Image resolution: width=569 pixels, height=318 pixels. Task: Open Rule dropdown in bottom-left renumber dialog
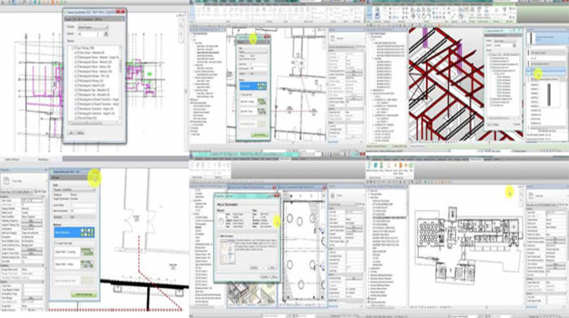(x=75, y=189)
